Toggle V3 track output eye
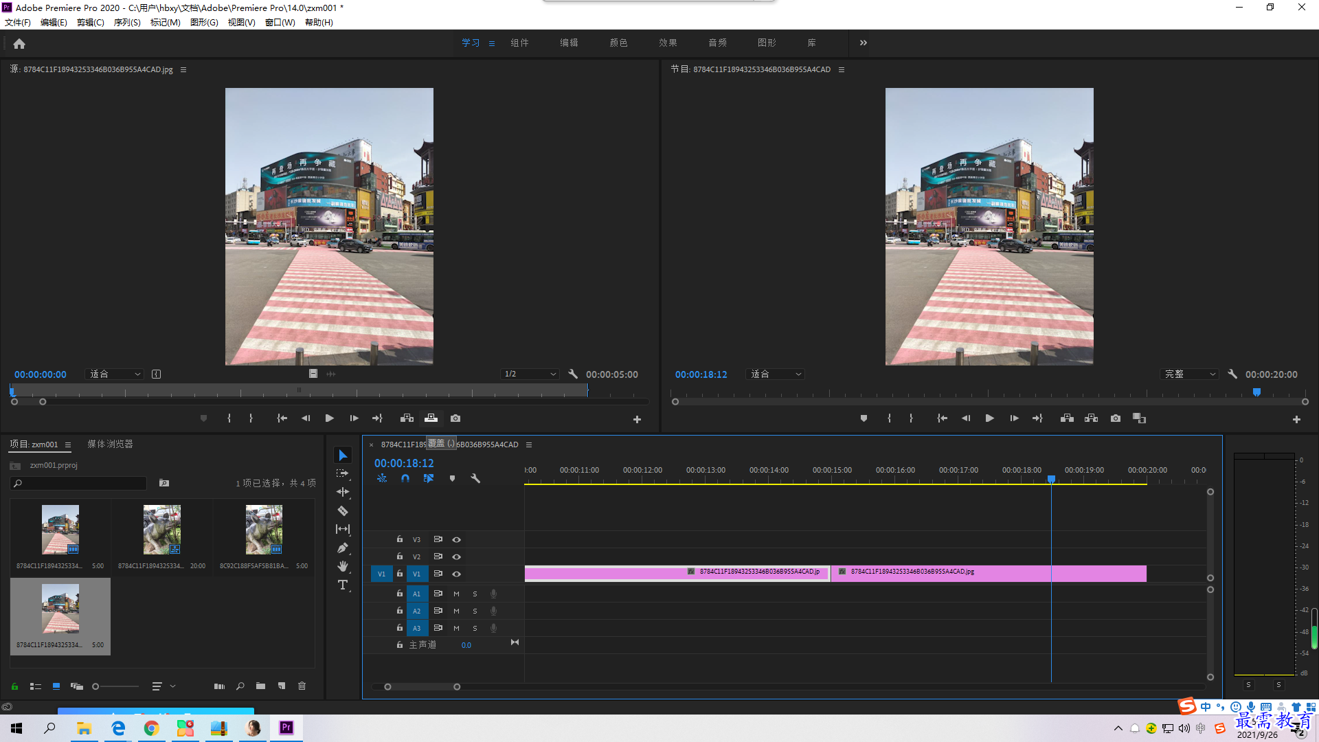This screenshot has height=742, width=1319. (456, 539)
